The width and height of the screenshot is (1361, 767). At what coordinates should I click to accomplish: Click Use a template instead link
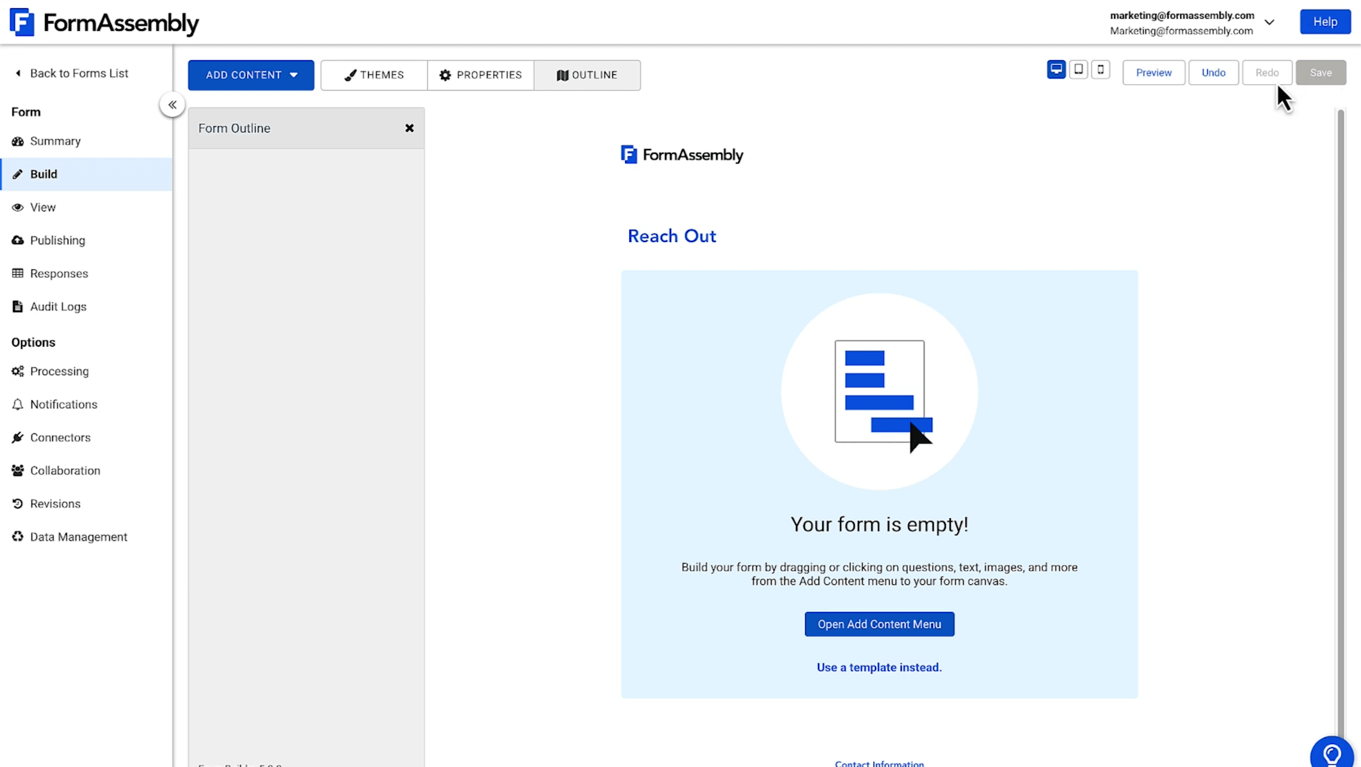coord(879,667)
